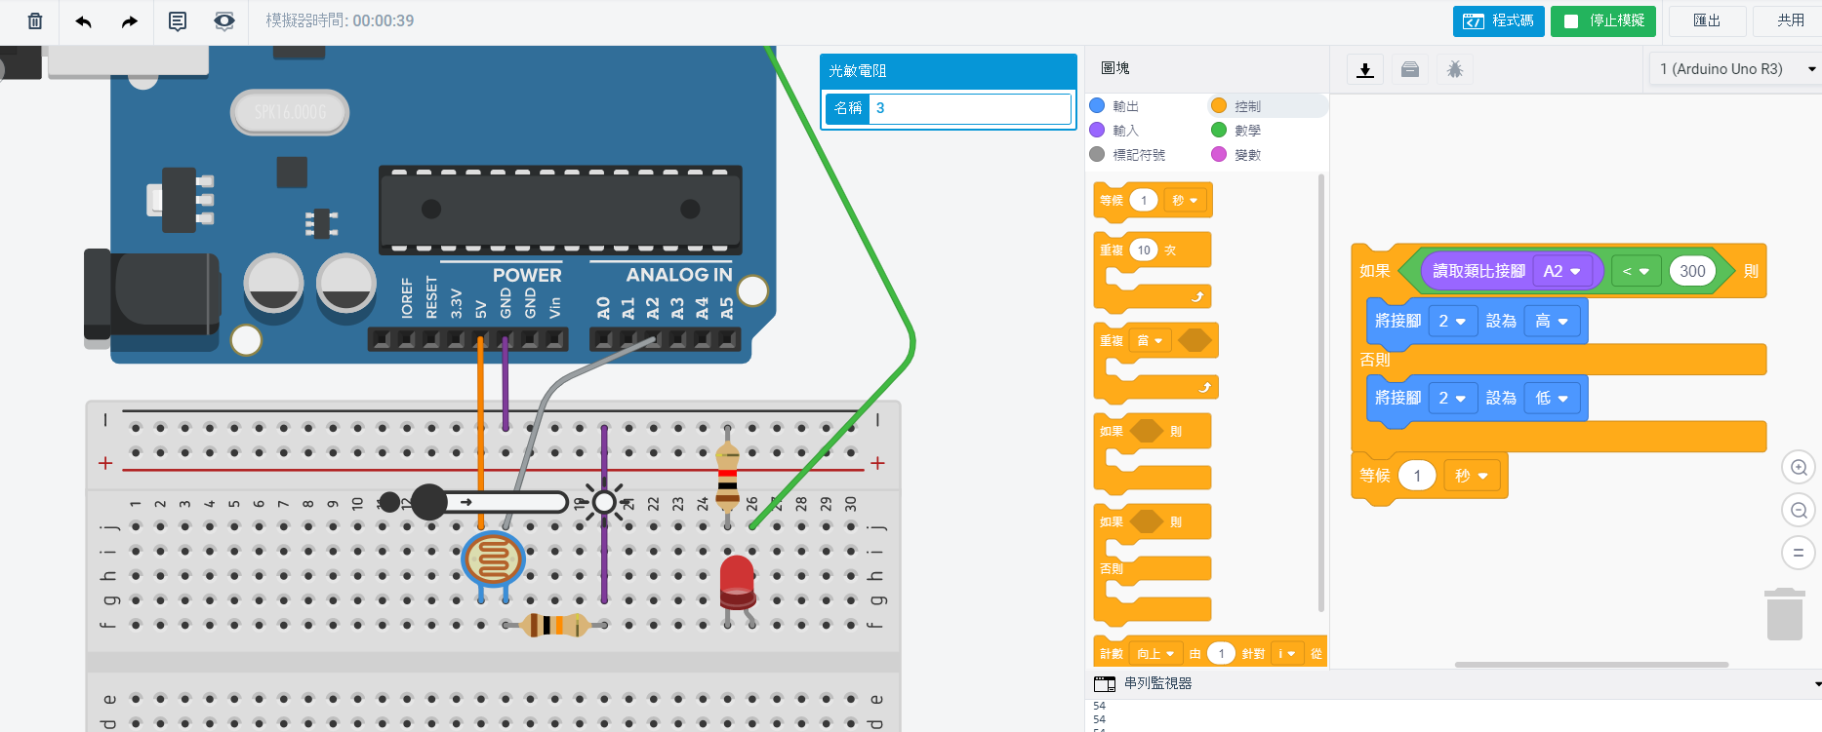The height and width of the screenshot is (732, 1822).
Task: Click the redo arrow icon
Action: (x=129, y=20)
